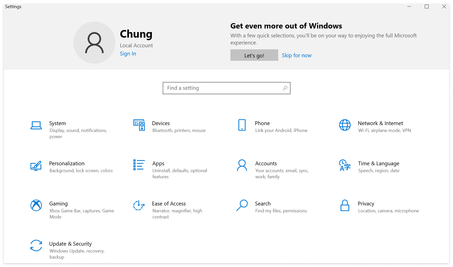This screenshot has height=267, width=453.
Task: Click the Search magnifying glass category icon
Action: tap(242, 205)
